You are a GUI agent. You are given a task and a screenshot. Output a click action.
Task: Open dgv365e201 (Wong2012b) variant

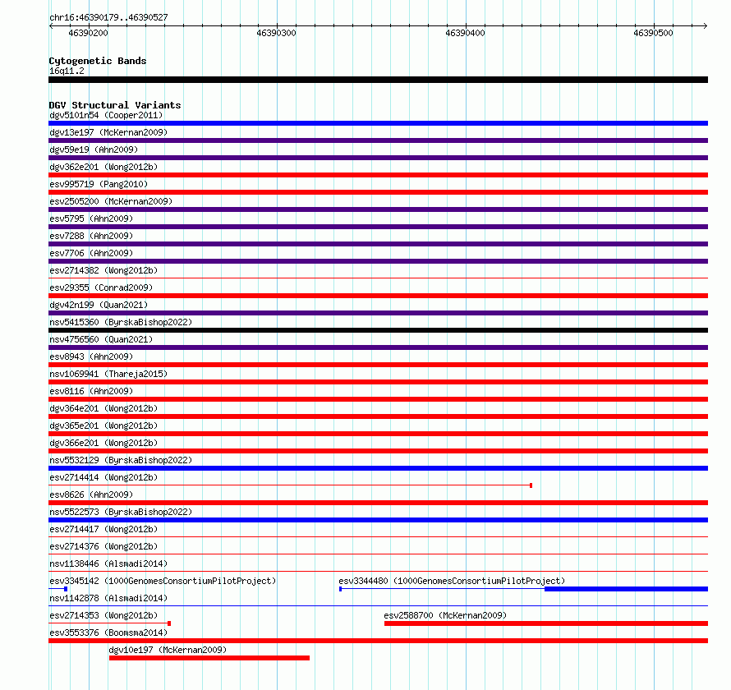click(x=103, y=425)
